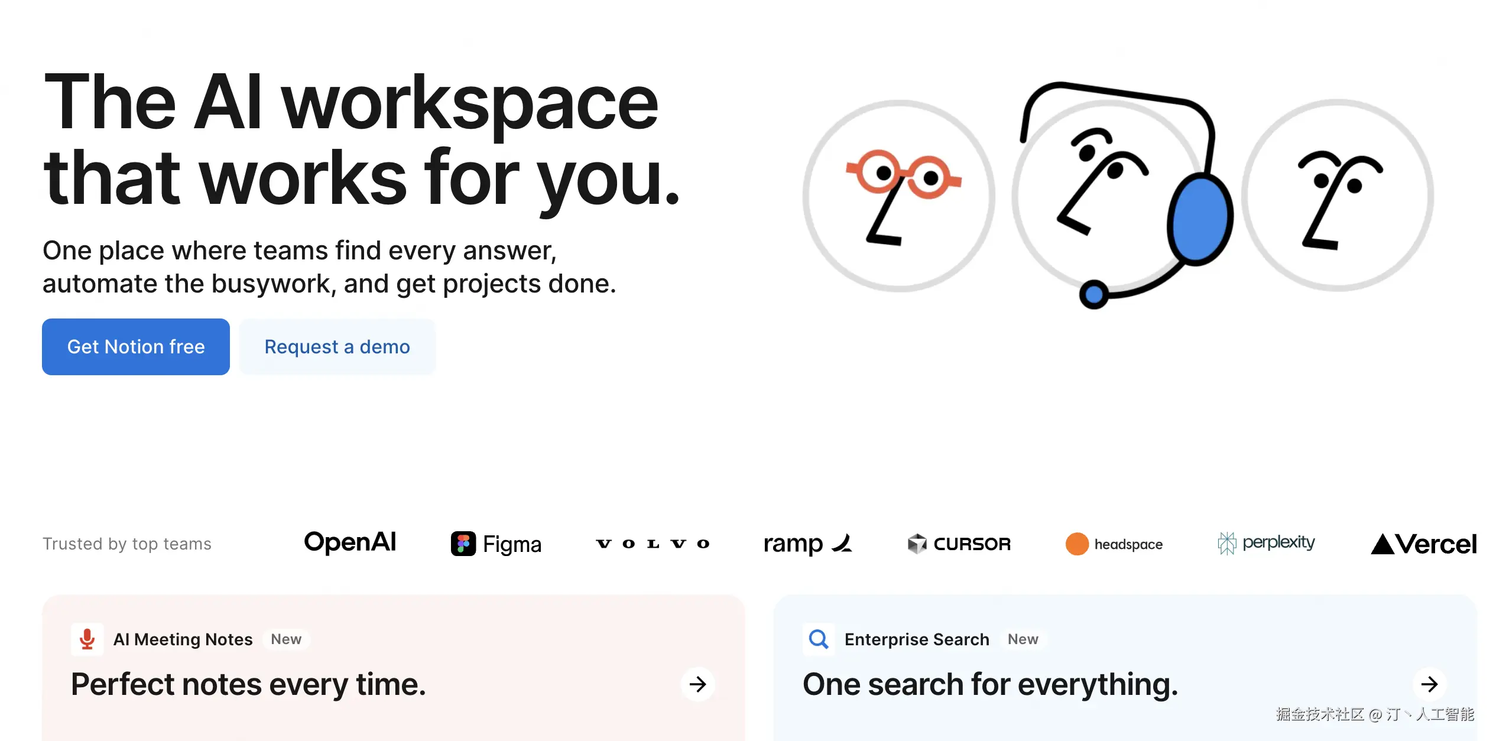This screenshot has height=741, width=1493.
Task: Select the AI Meeting Notes label
Action: (183, 639)
